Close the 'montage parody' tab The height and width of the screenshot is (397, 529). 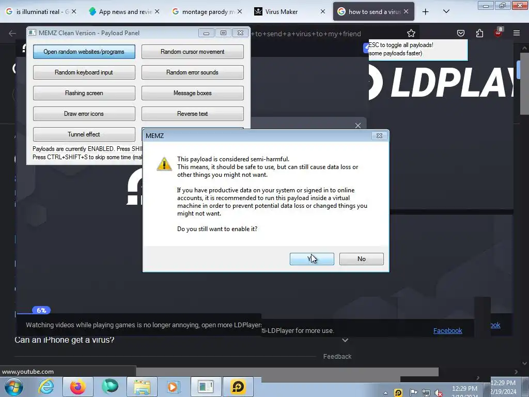240,11
